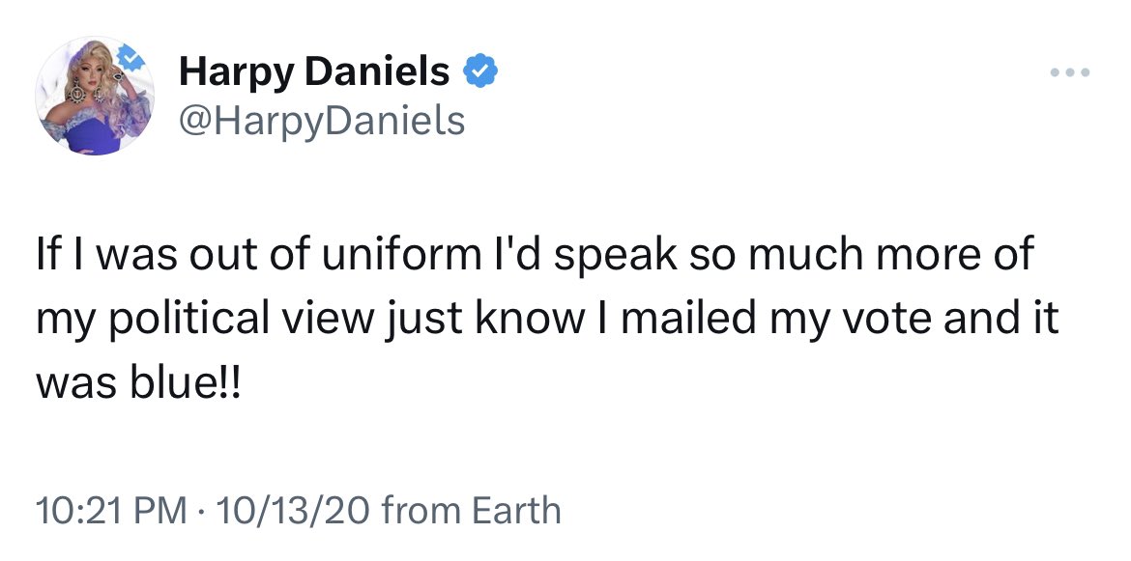Click the display name Harpy Daniels

point(313,70)
